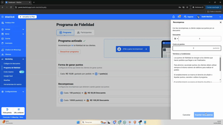Click the Descuento value input field
The image size is (223, 125).
coord(200,39)
